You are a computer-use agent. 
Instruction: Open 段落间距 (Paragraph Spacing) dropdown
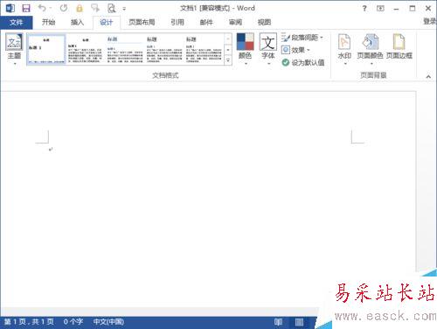[x=302, y=38]
